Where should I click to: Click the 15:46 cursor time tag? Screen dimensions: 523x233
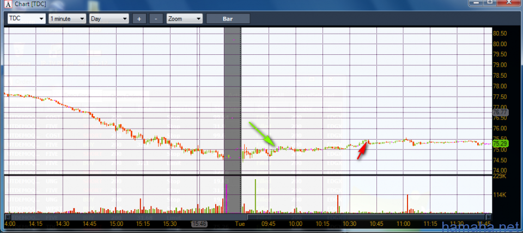(x=199, y=224)
